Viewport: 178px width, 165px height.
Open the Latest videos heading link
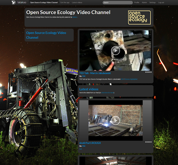coord(89,89)
